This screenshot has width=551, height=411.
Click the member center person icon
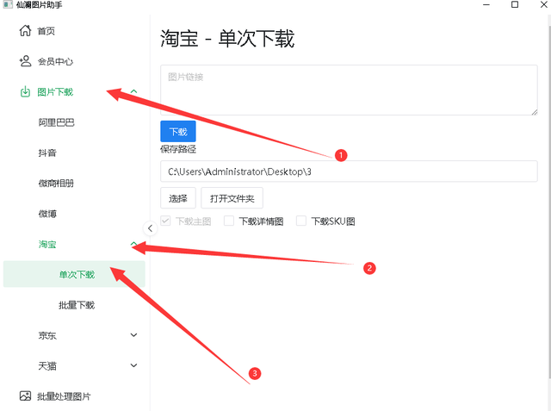pyautogui.click(x=25, y=61)
